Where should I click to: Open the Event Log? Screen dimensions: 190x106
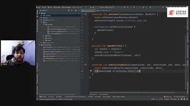(x=167, y=97)
